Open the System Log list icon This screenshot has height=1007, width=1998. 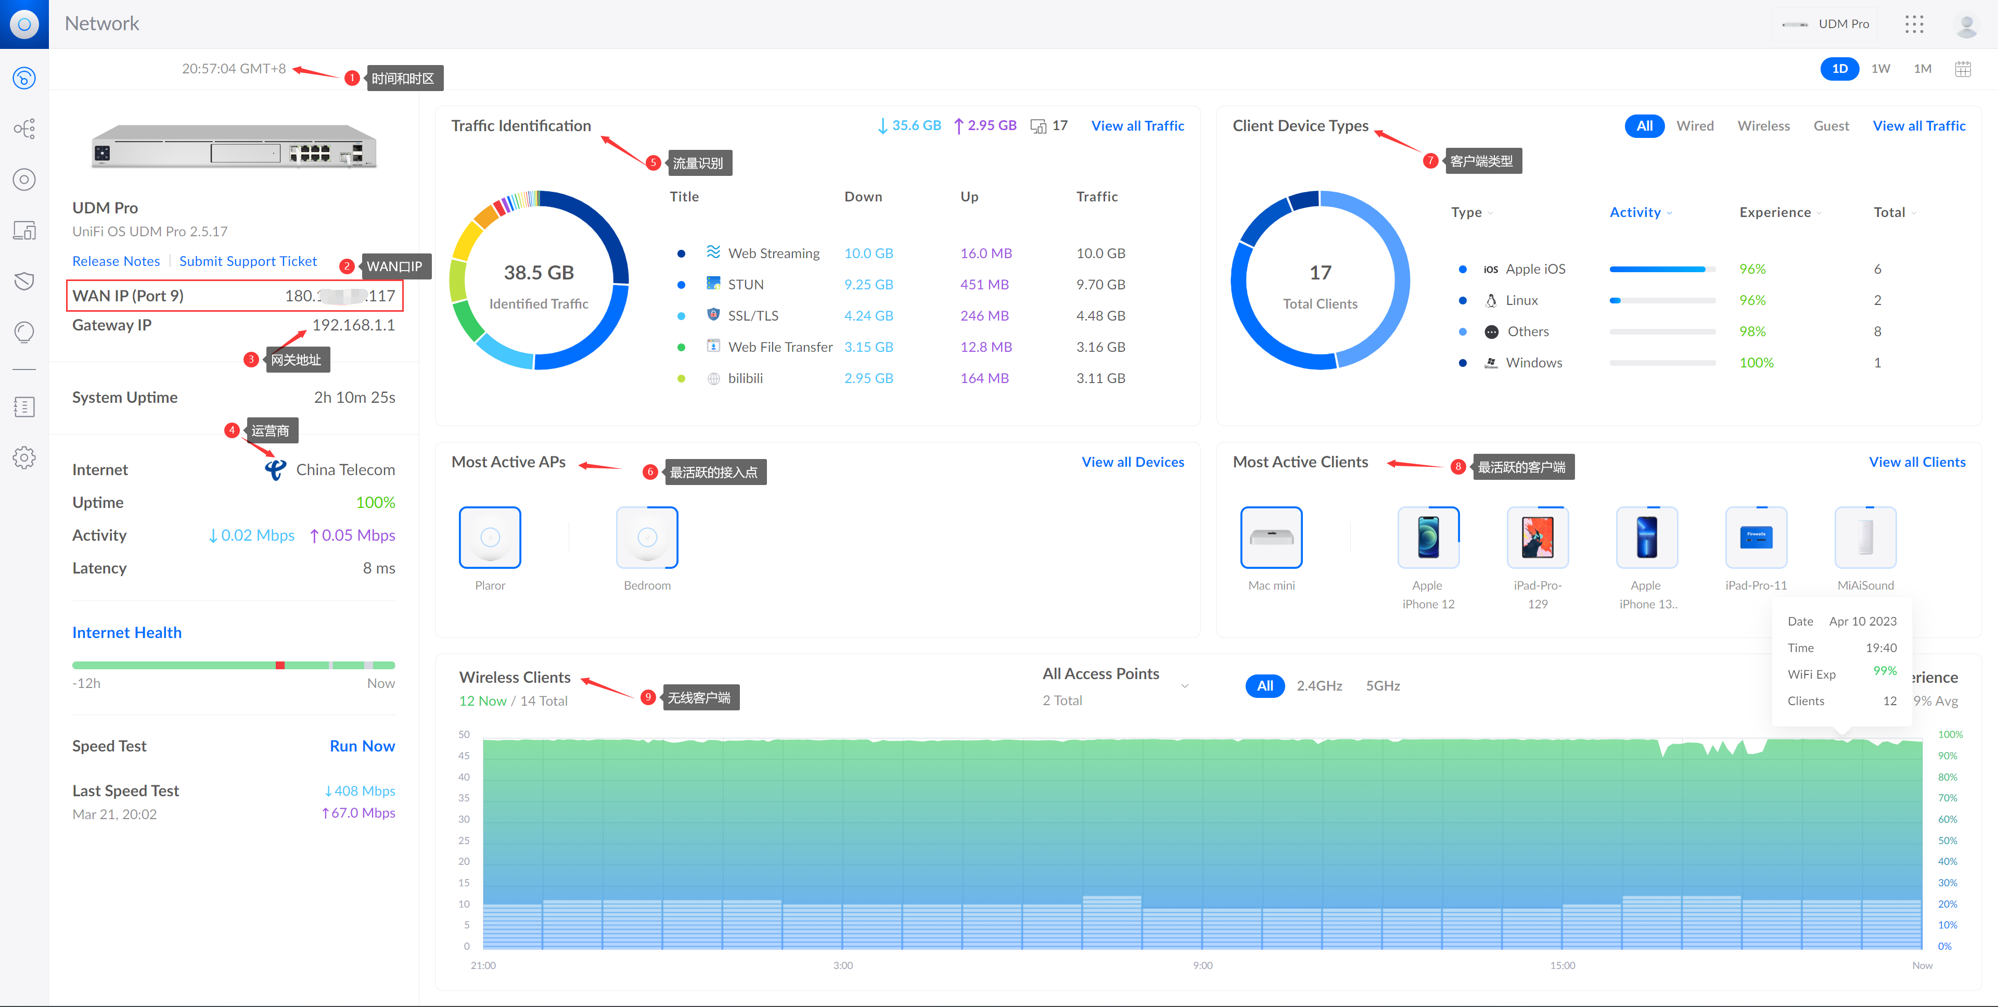coord(24,406)
